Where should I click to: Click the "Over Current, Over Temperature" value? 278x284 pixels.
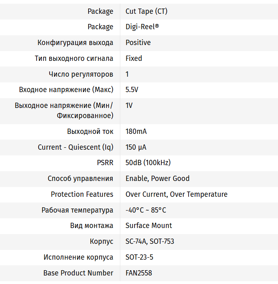(176, 194)
